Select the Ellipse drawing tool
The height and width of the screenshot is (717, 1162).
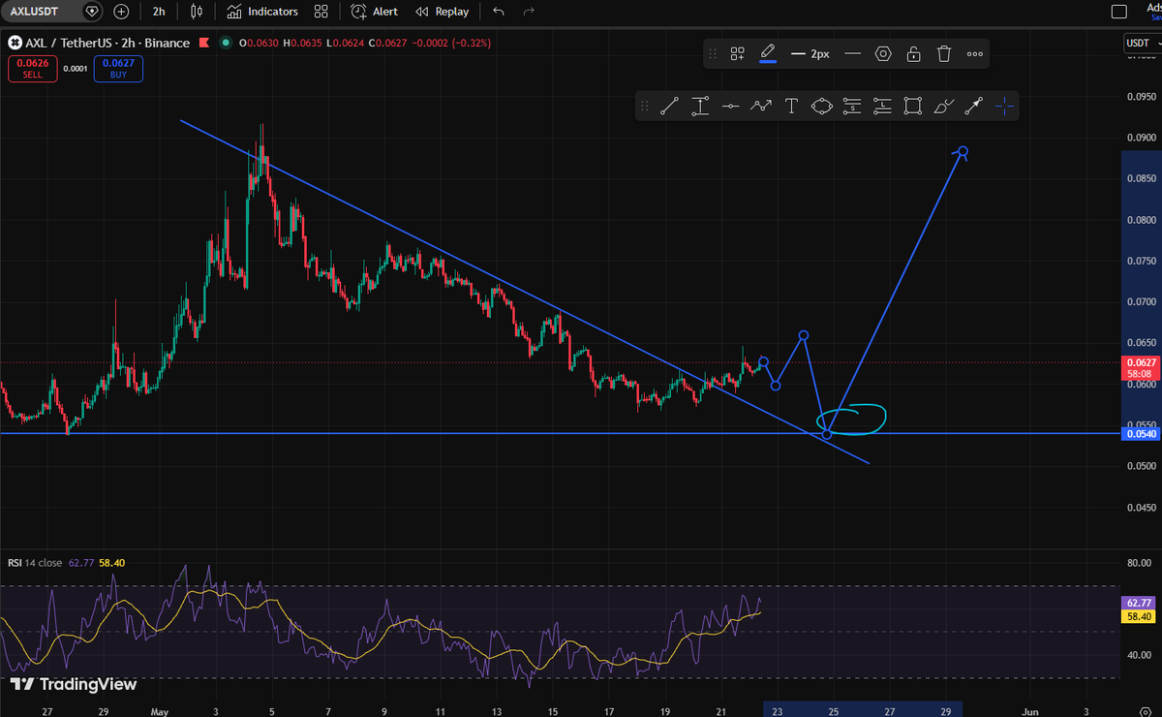(x=822, y=107)
